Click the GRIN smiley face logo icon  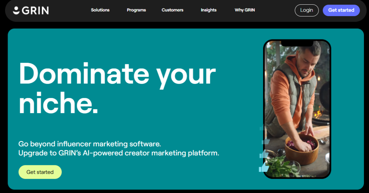click(x=16, y=10)
